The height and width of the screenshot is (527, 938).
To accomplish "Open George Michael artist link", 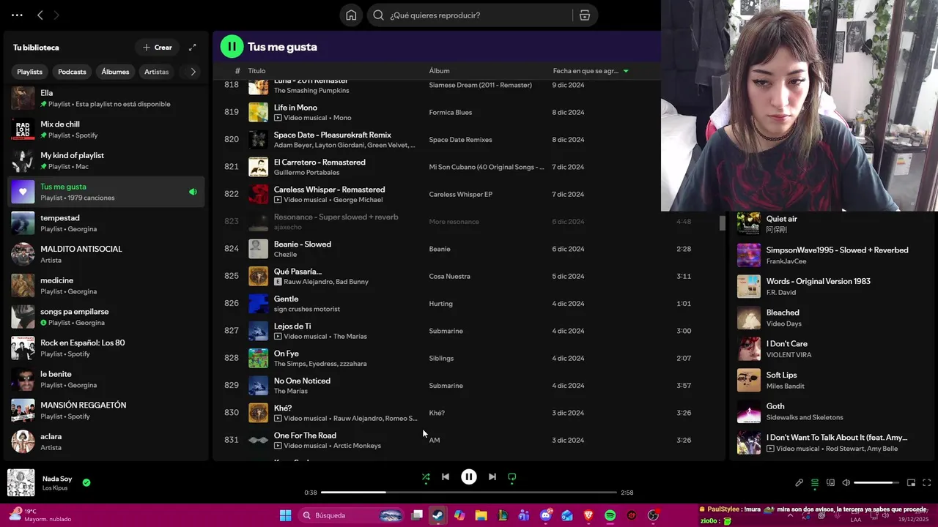I will click(359, 200).
